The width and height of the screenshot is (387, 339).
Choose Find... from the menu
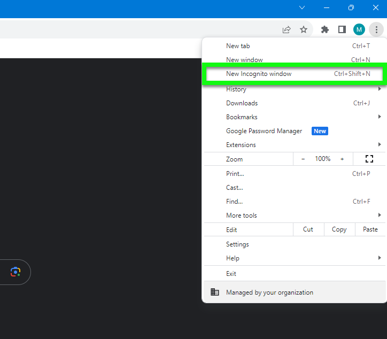[x=294, y=202]
